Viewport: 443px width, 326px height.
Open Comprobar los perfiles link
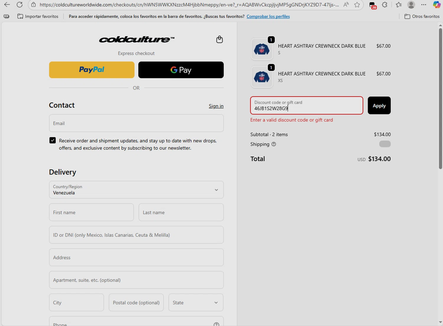[x=268, y=16]
